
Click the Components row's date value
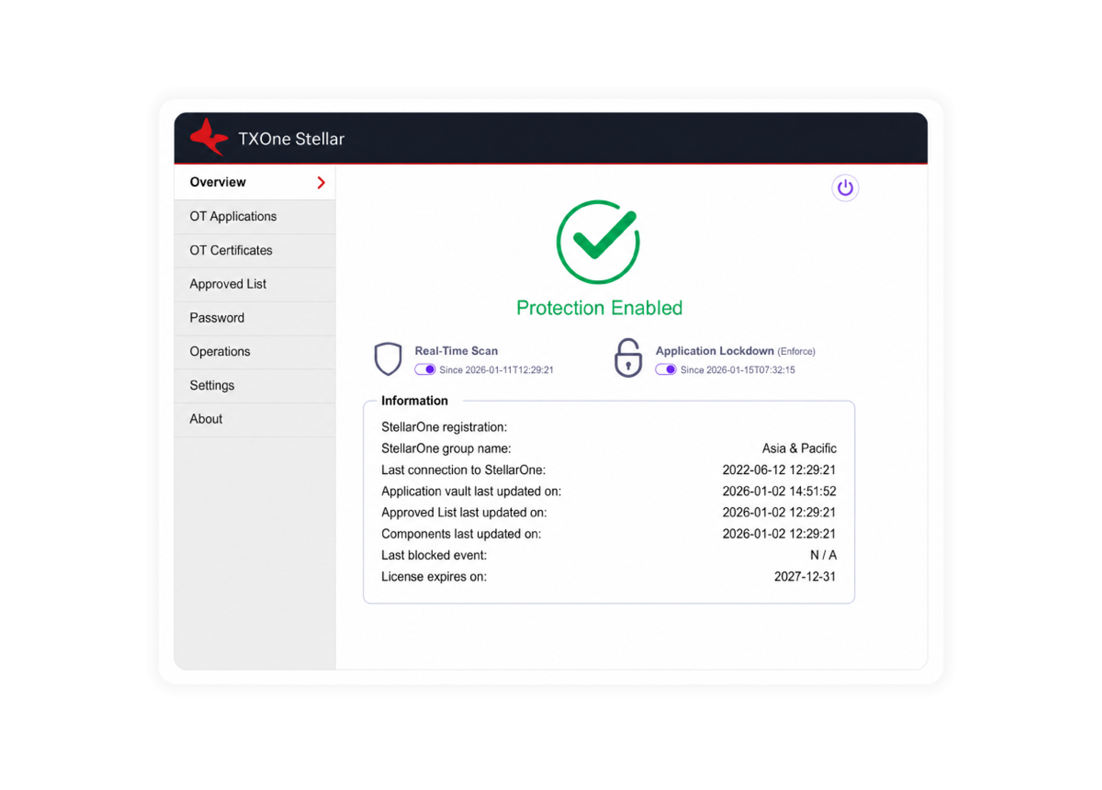pos(779,534)
